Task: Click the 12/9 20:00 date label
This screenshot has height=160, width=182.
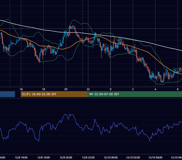Action: (66, 157)
